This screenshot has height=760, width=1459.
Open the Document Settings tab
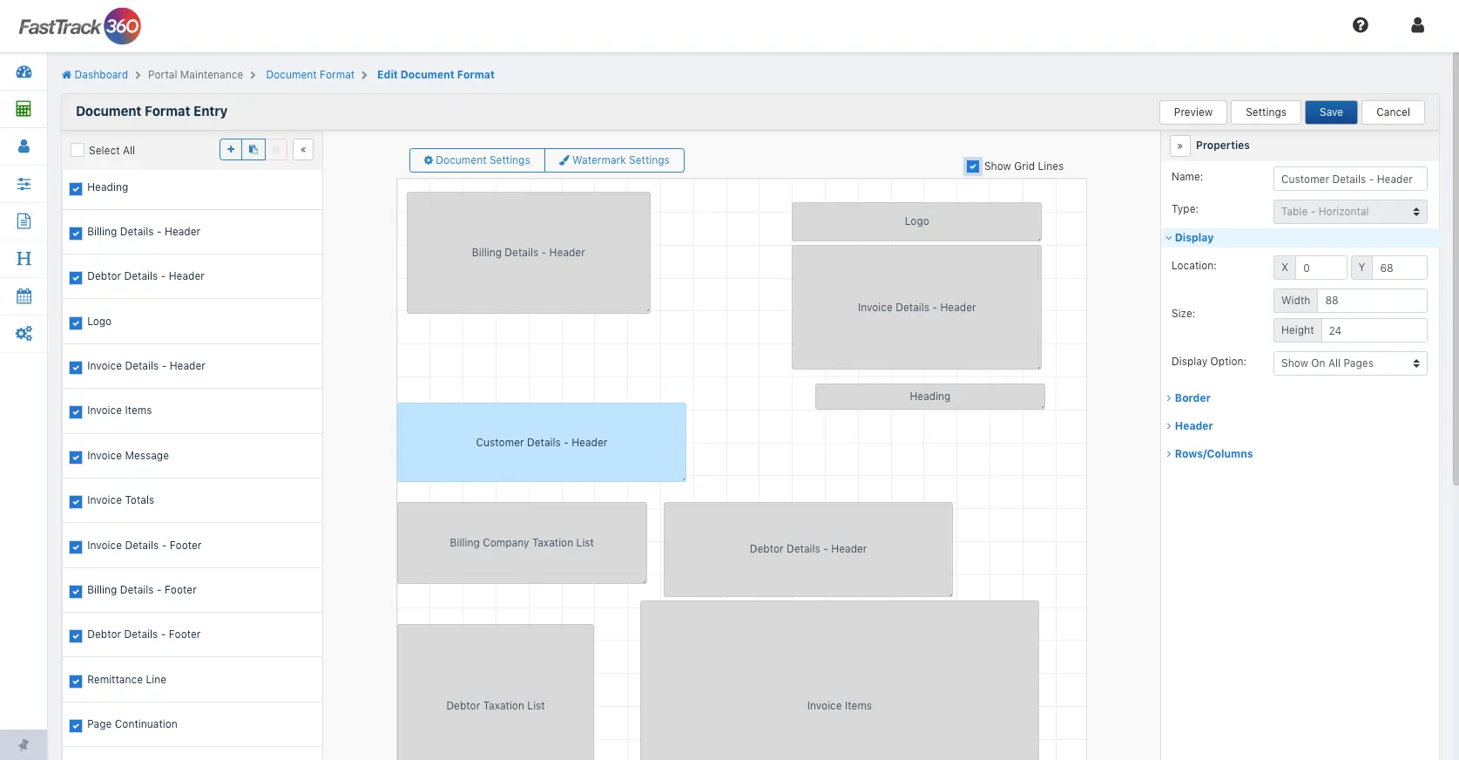click(476, 160)
